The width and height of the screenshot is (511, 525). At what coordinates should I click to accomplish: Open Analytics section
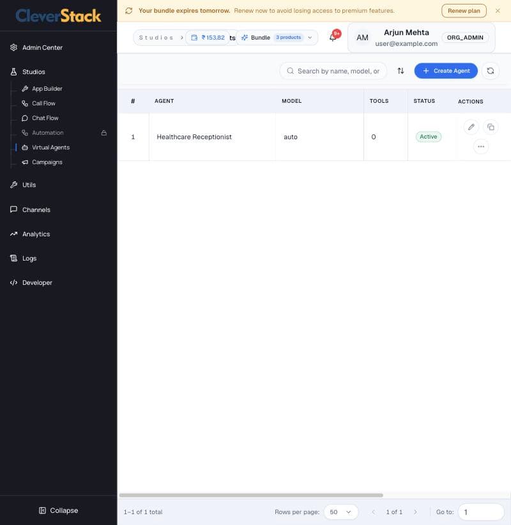click(x=36, y=234)
